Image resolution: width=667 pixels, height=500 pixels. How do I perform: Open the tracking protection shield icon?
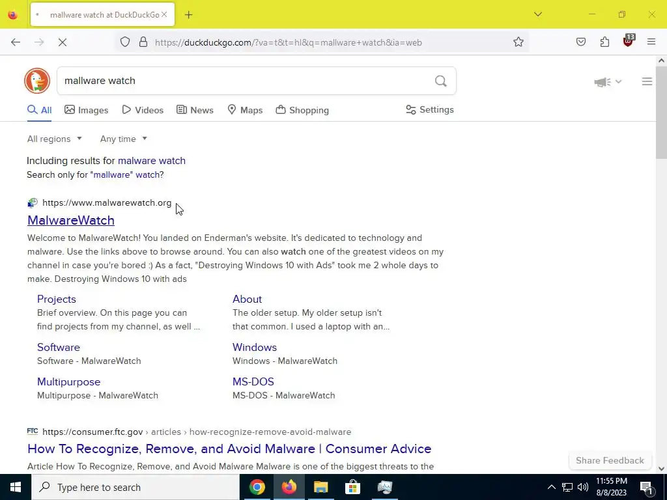tap(125, 42)
